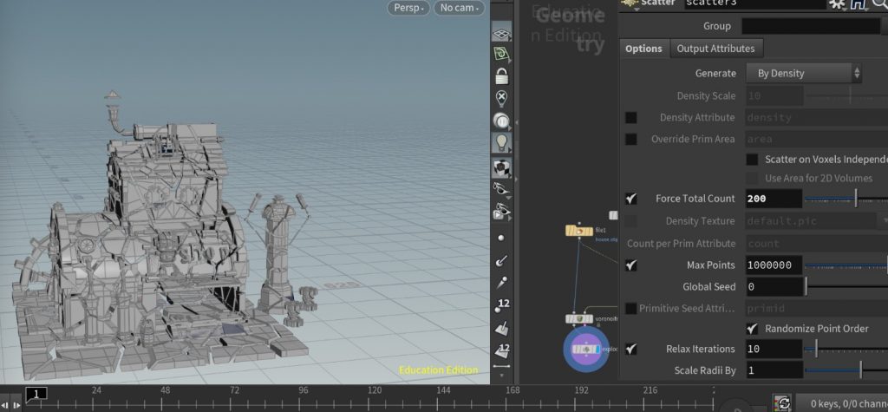
Task: Toggle the point normals display icon
Action: click(501, 261)
